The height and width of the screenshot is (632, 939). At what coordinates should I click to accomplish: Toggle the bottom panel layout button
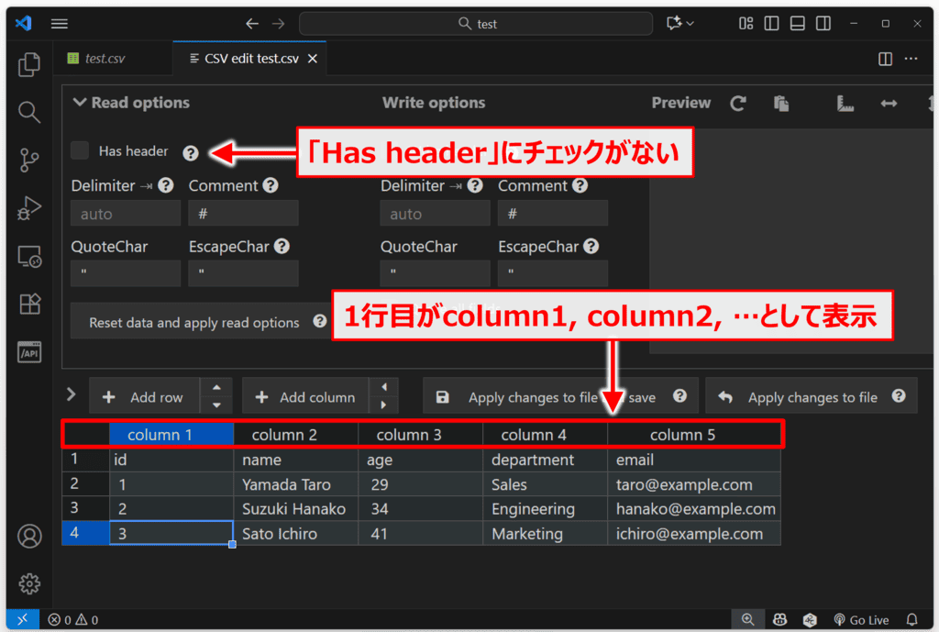(798, 23)
